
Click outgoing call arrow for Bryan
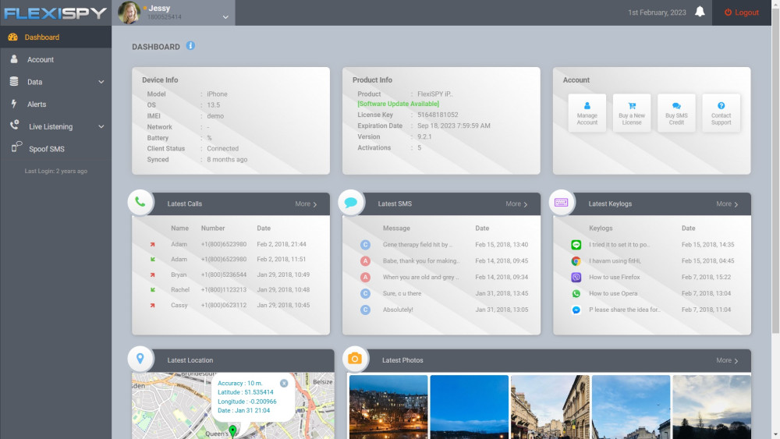coord(153,275)
